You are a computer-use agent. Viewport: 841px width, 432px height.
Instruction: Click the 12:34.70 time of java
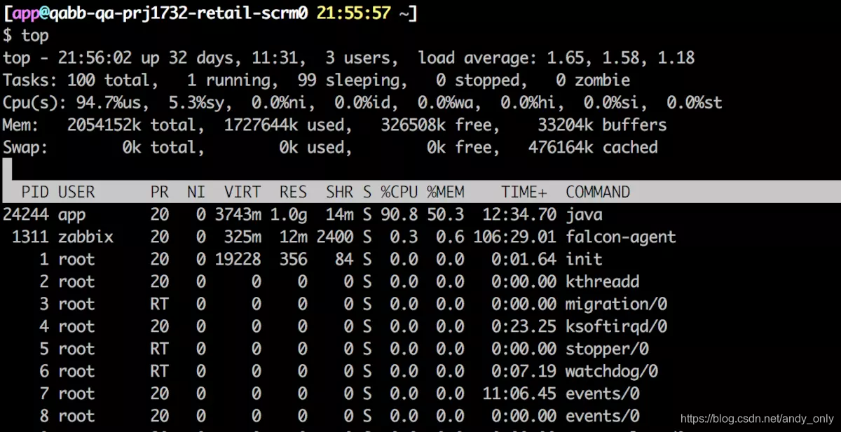click(x=519, y=214)
